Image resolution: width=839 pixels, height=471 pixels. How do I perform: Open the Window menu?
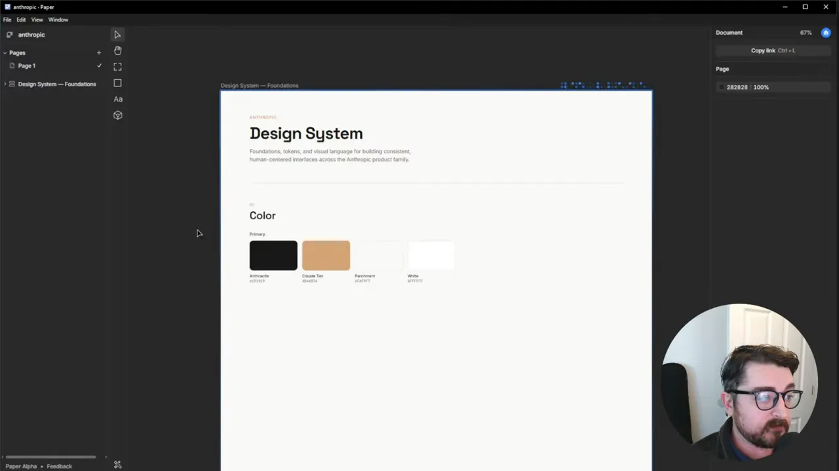[x=58, y=19]
